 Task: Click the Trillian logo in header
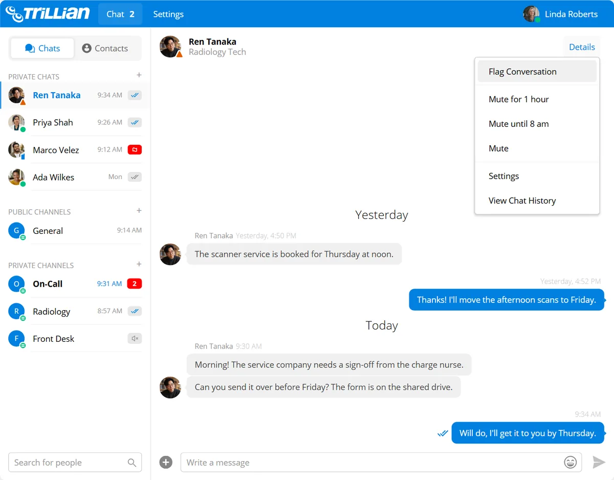48,13
